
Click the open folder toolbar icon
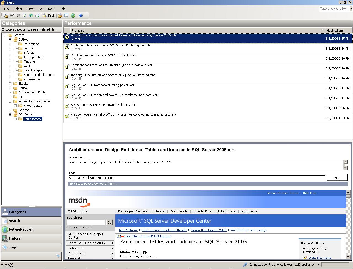click(60, 15)
